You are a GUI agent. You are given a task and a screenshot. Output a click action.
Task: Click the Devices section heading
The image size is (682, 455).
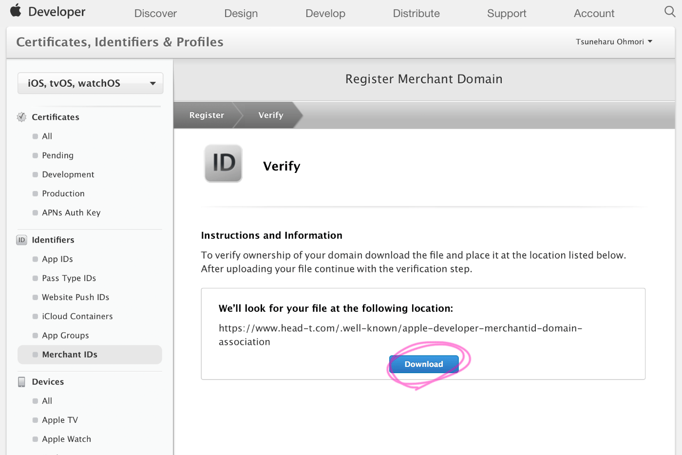(48, 382)
